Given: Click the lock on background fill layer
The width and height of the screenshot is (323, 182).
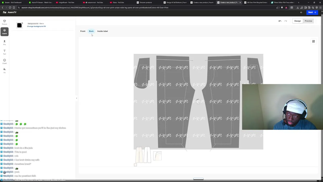Looking at the screenshot, I should 22,23.
